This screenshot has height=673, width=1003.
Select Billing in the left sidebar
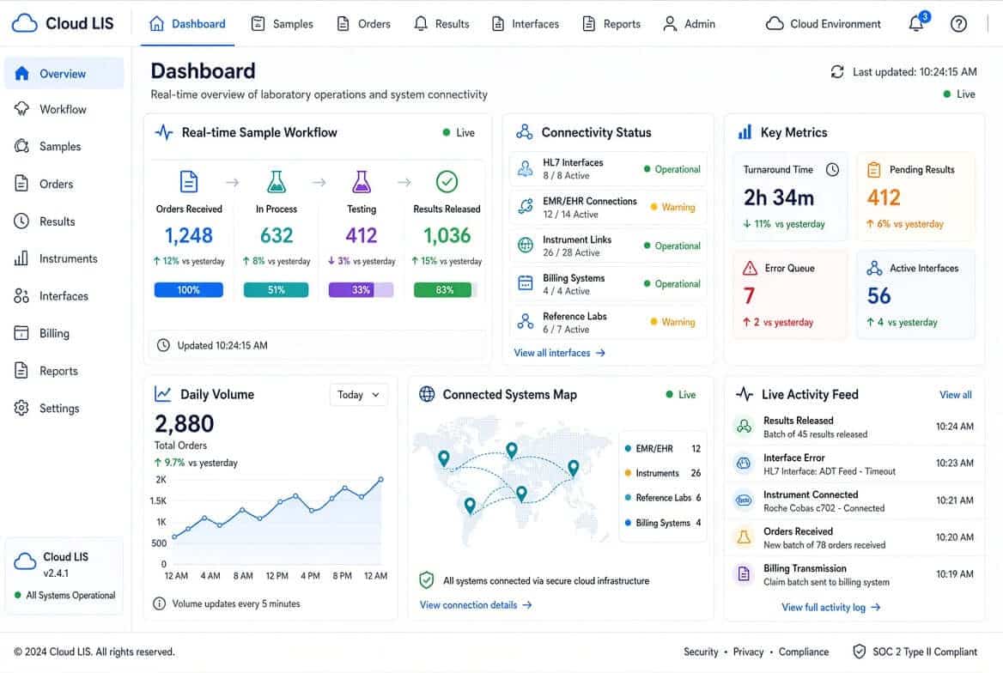point(64,333)
